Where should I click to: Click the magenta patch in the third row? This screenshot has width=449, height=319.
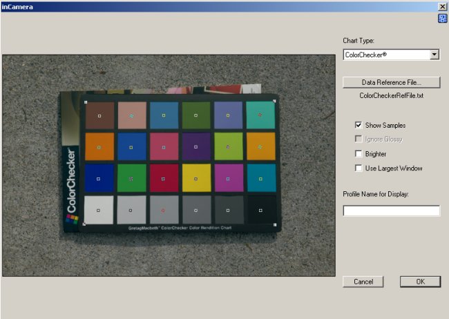[229, 178]
